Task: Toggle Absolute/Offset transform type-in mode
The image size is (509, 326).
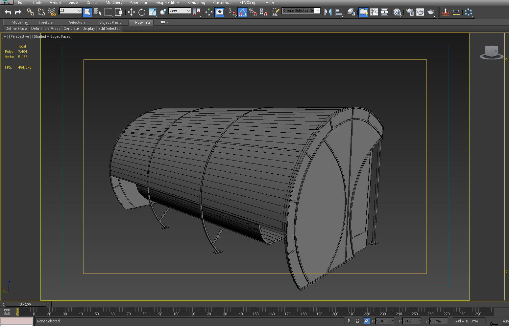Action: pos(367,321)
